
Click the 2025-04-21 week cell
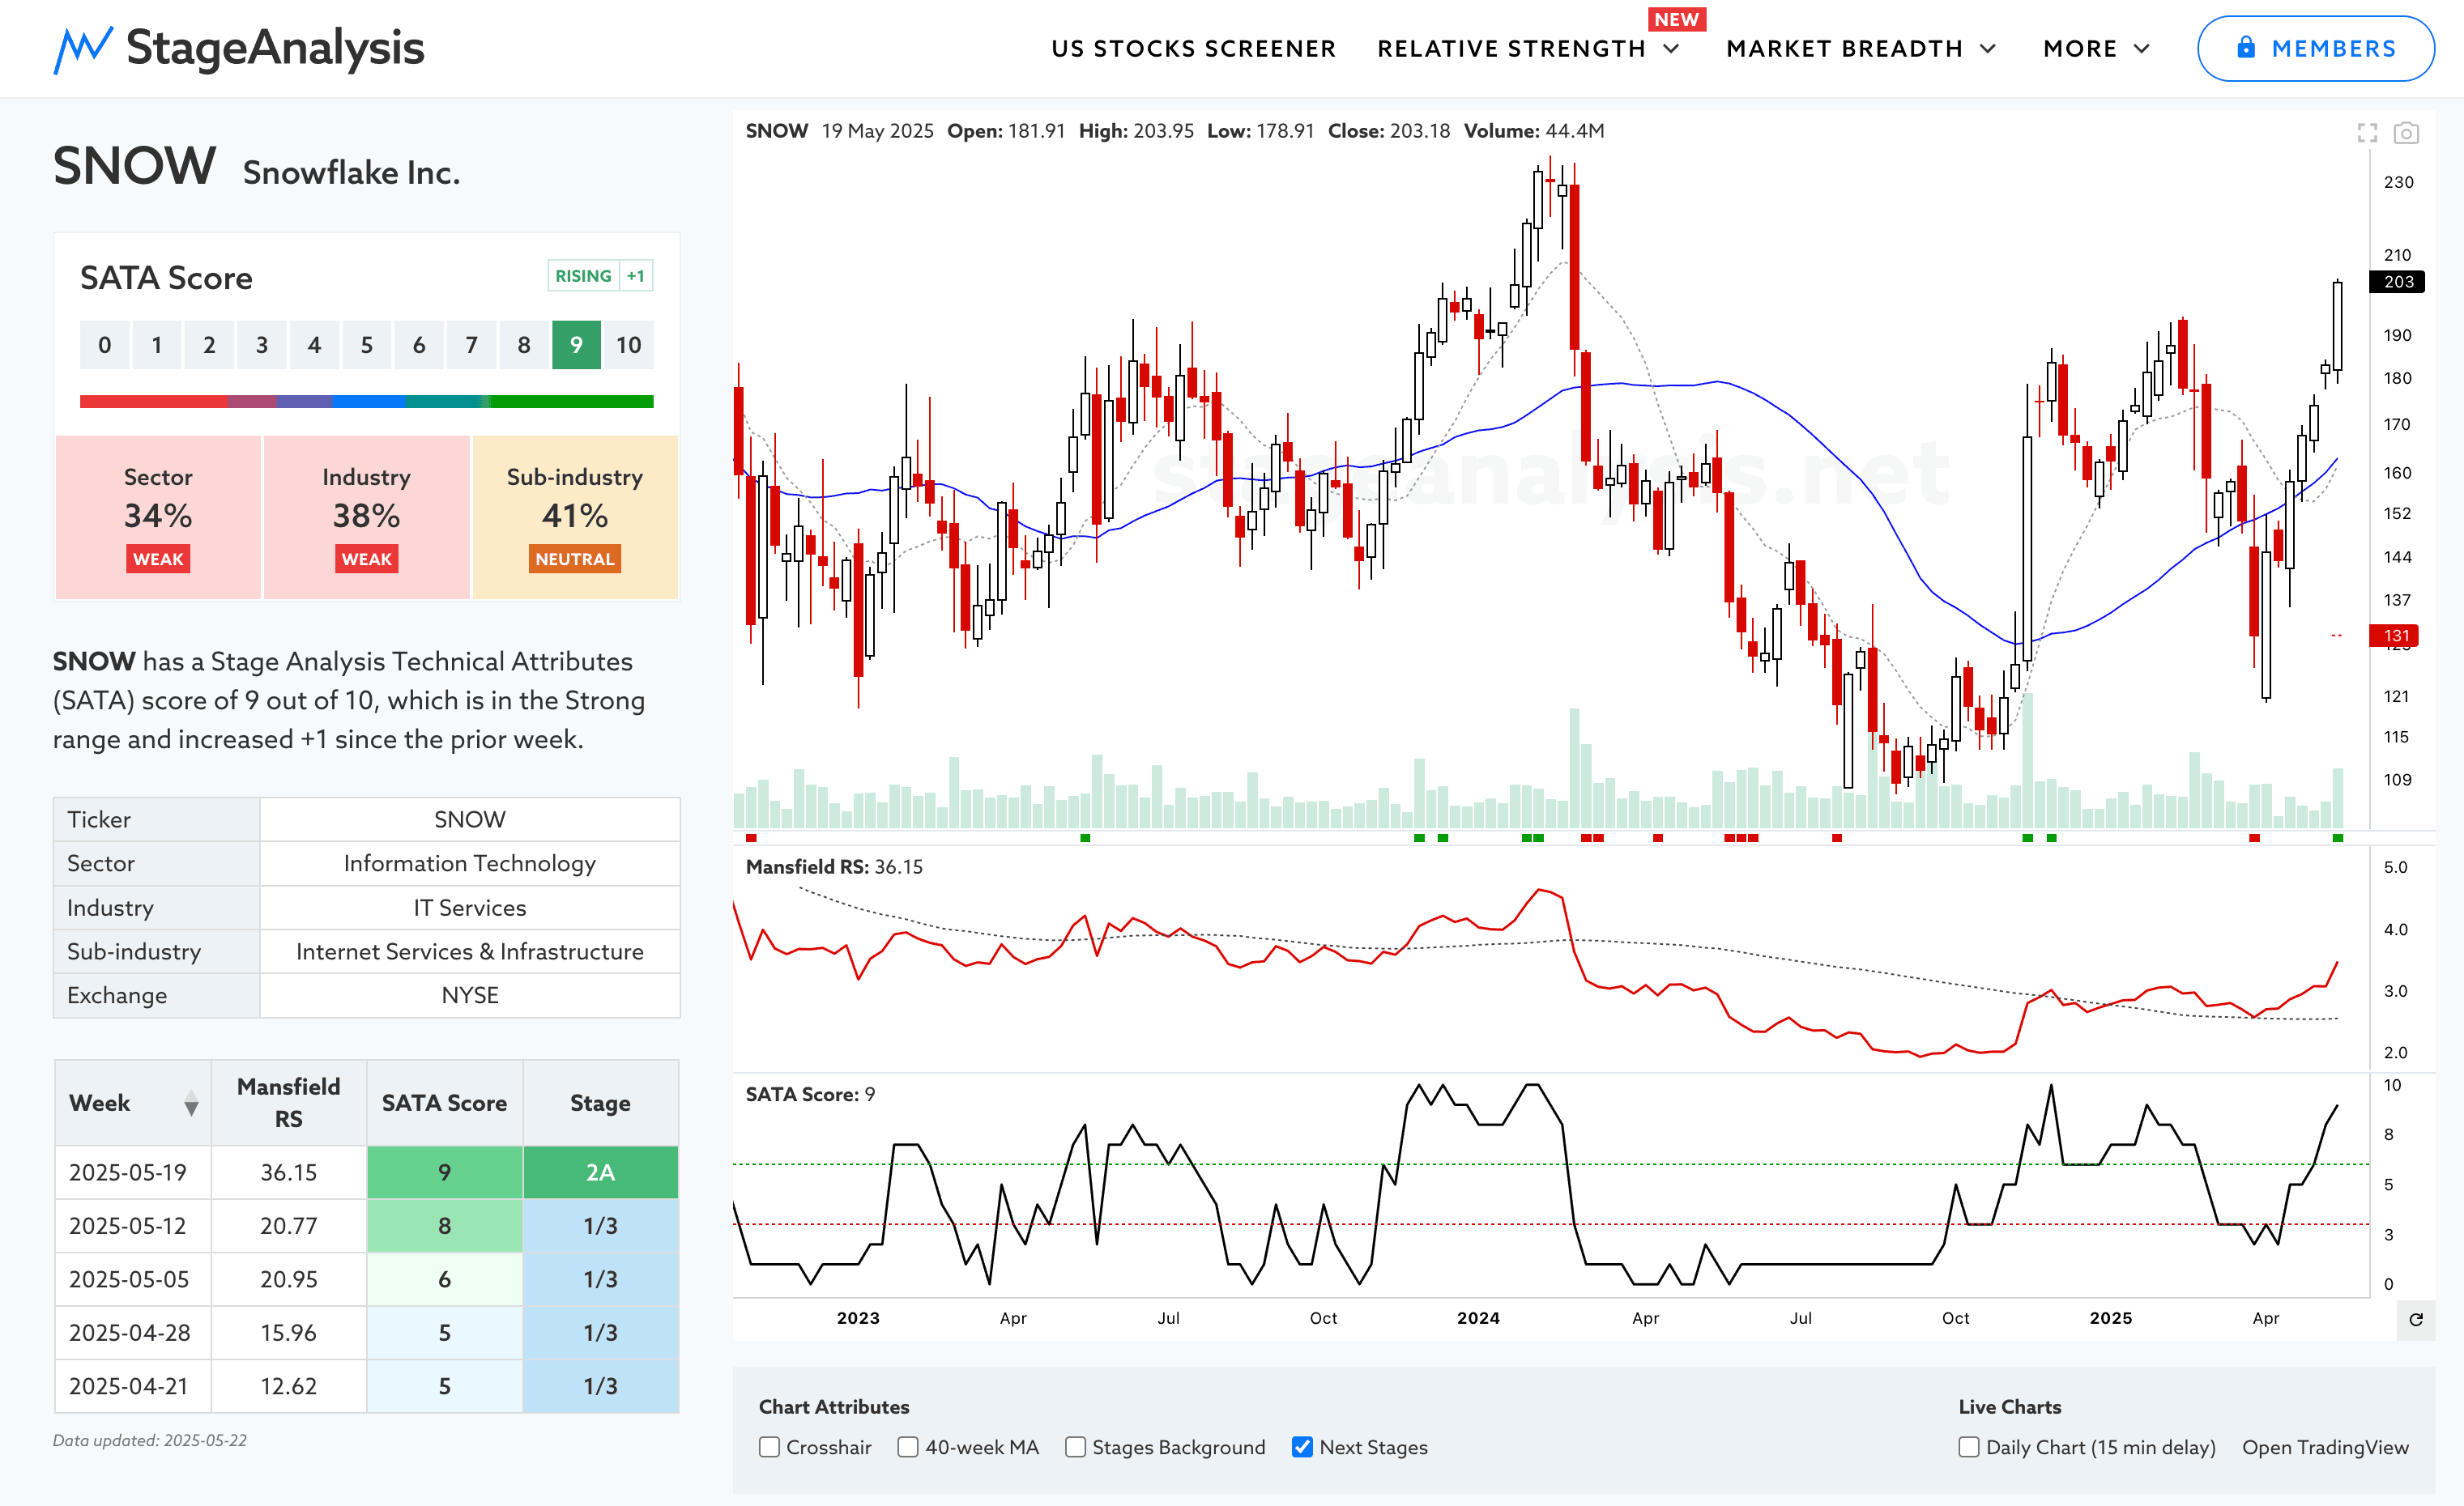[133, 1386]
